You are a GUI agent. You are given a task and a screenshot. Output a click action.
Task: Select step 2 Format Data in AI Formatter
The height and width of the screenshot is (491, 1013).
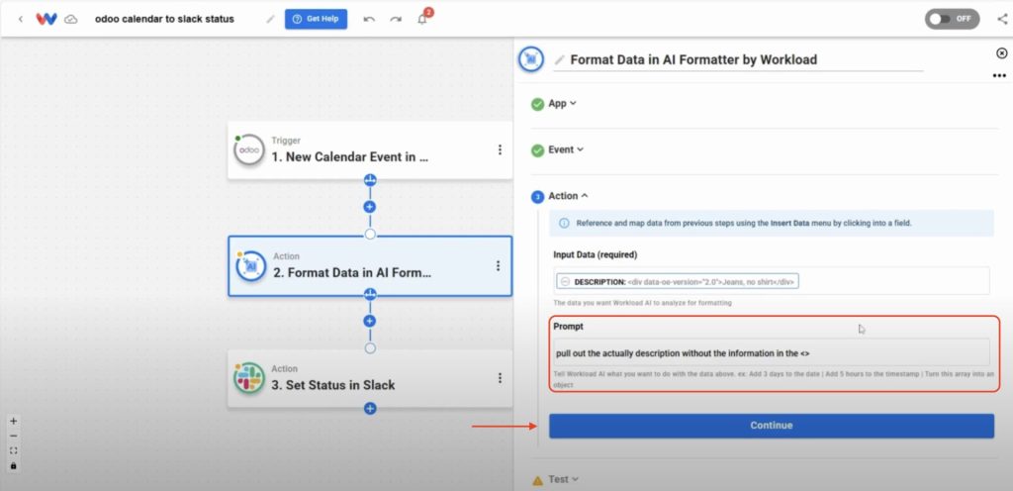pos(370,265)
